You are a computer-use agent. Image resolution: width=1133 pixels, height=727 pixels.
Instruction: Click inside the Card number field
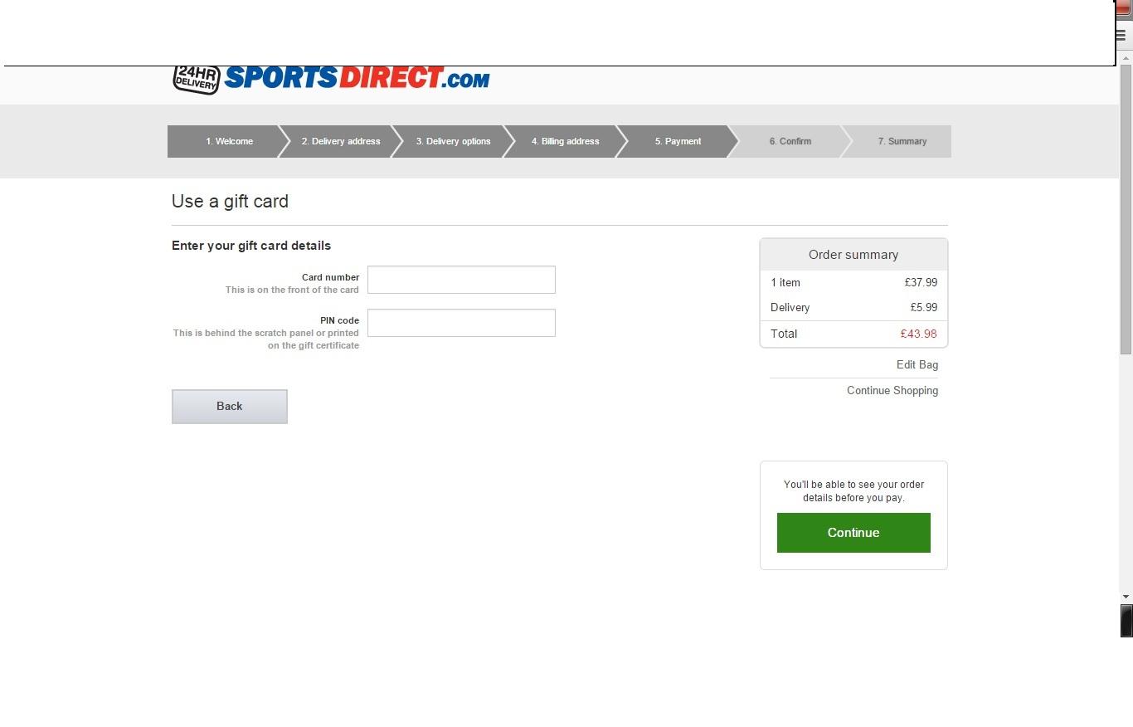461,280
